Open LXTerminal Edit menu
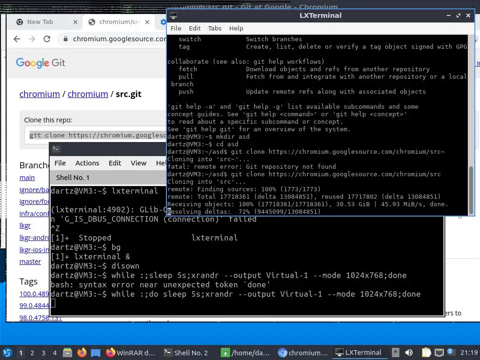 point(195,28)
